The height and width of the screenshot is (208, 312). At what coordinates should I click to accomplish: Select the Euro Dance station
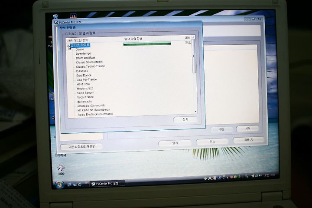[x=84, y=76]
